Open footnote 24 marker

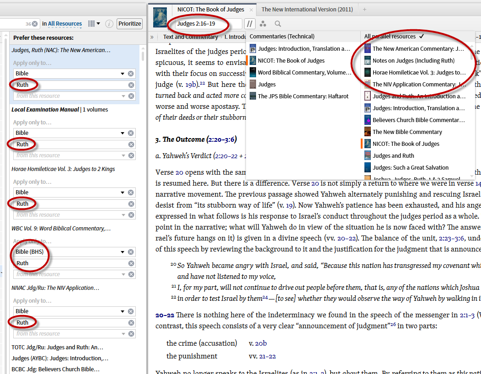pyautogui.click(x=265, y=297)
